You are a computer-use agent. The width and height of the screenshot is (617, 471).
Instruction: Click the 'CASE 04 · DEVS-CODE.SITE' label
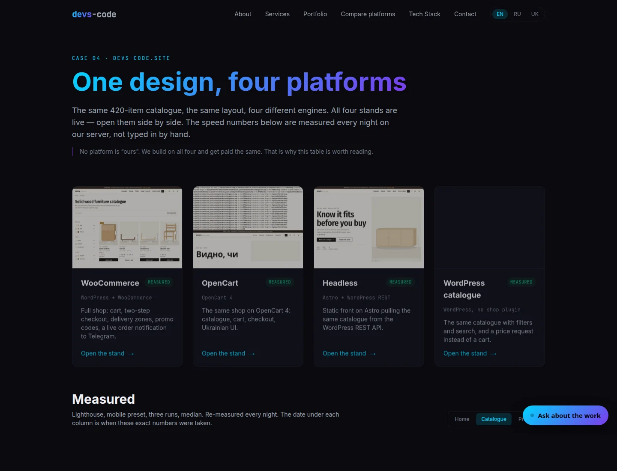(121, 58)
